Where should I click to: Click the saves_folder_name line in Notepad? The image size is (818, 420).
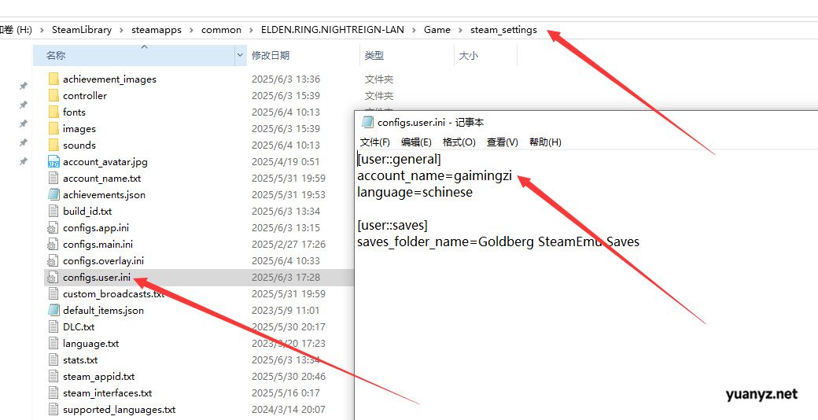(x=498, y=242)
